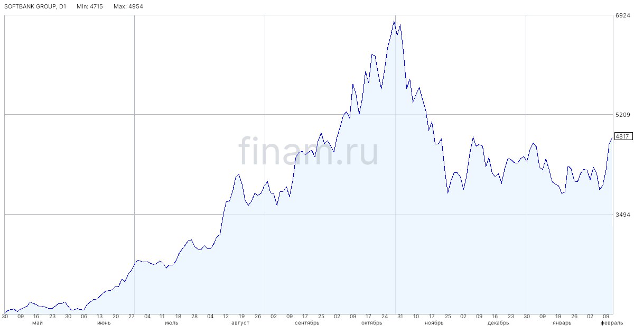Select the 28 date tick label
The width and height of the screenshot is (634, 333).
(x=194, y=317)
